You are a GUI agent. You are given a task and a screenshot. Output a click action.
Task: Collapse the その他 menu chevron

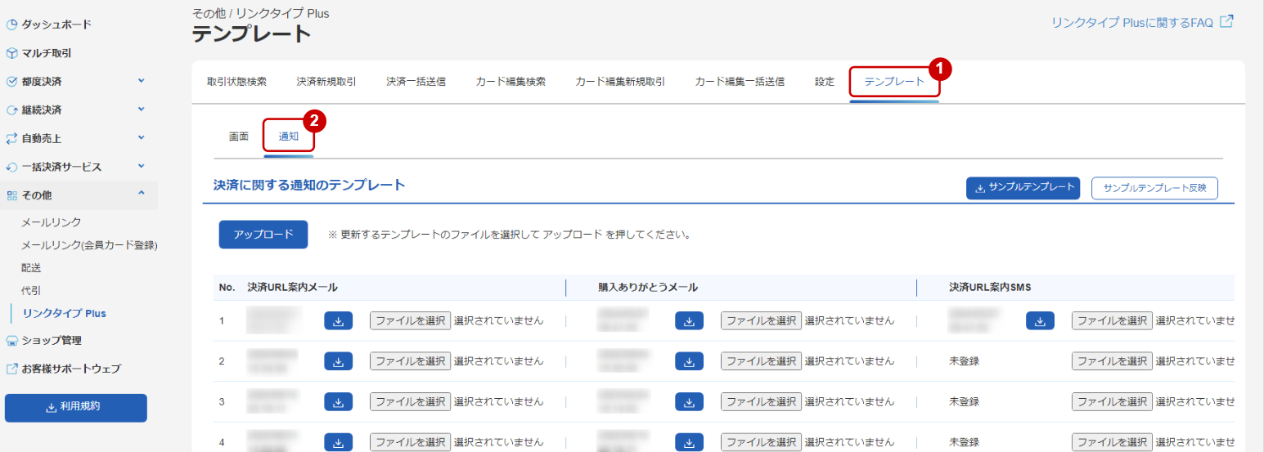tap(142, 194)
